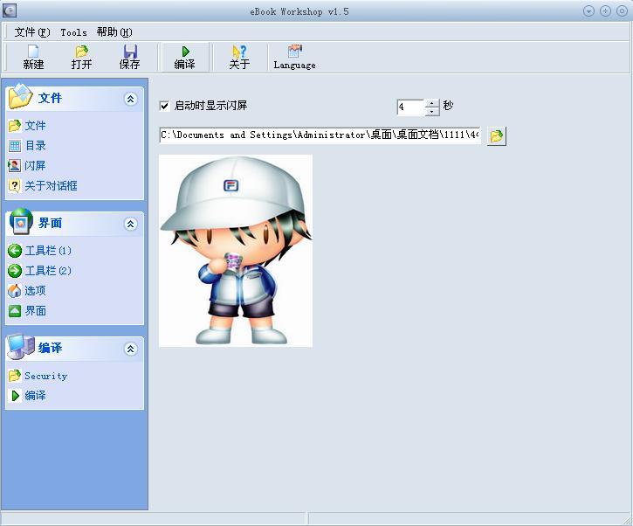
Task: Click the splash image file path field
Action: (320, 135)
